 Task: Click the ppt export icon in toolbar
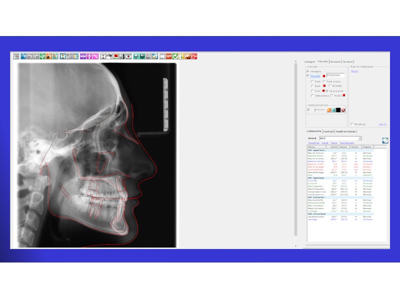[x=169, y=56]
